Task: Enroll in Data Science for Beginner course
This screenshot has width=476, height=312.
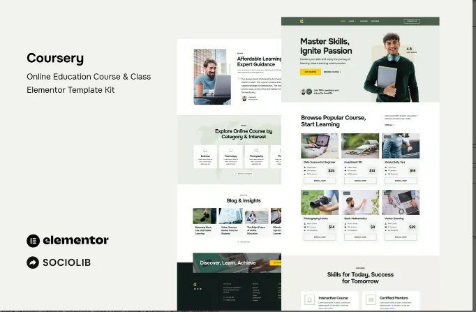Action: (320, 180)
